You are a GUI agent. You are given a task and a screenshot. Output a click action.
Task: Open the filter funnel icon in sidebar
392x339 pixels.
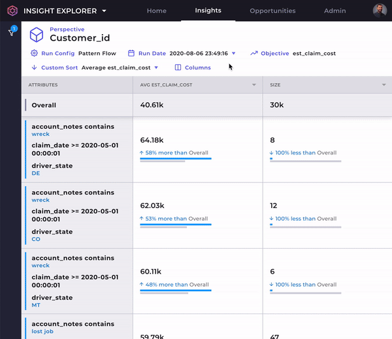[11, 33]
